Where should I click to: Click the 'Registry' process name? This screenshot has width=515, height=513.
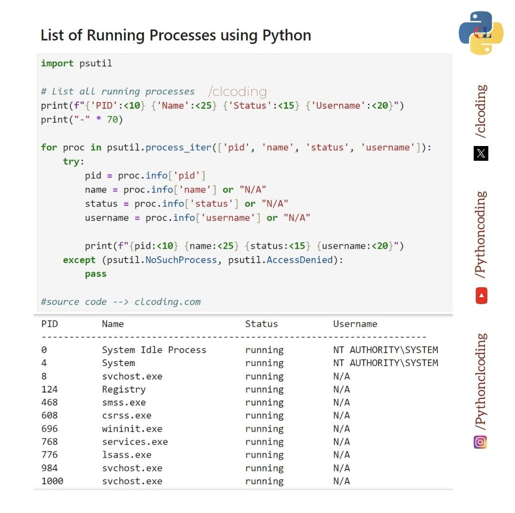pyautogui.click(x=124, y=389)
